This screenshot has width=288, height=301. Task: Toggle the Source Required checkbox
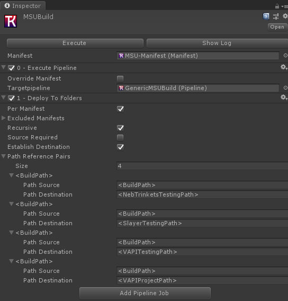pos(120,137)
